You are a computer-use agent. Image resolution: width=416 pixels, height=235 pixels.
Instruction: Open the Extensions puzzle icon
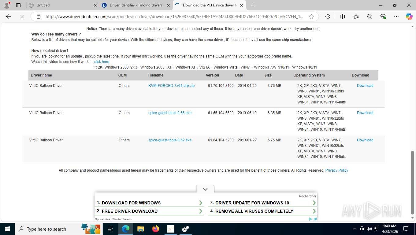[328, 17]
